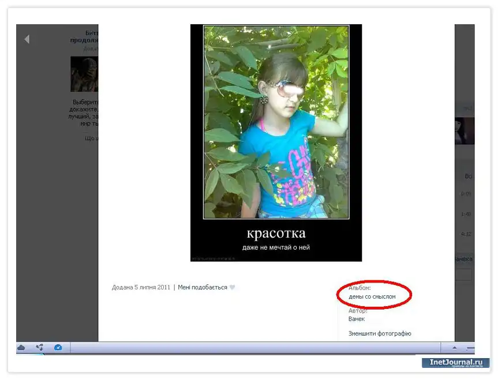Click the InetJournal.ru watermark logo

455,363
